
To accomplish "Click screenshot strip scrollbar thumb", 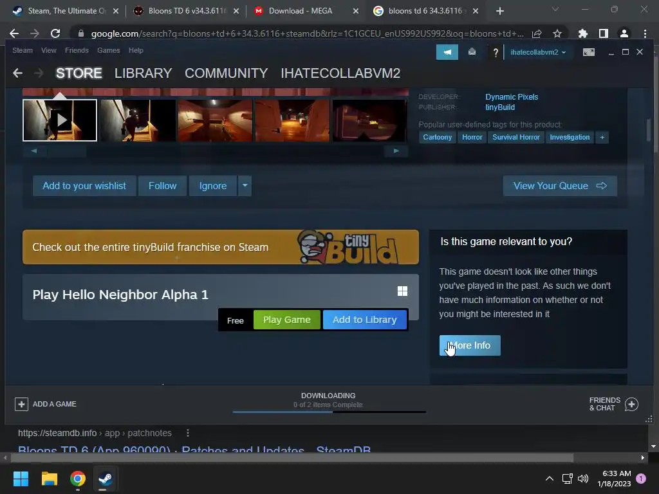I will point(66,151).
